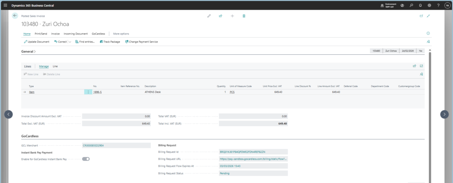The image size is (453, 183).
Task: Click the share icon in header
Action: click(220, 16)
